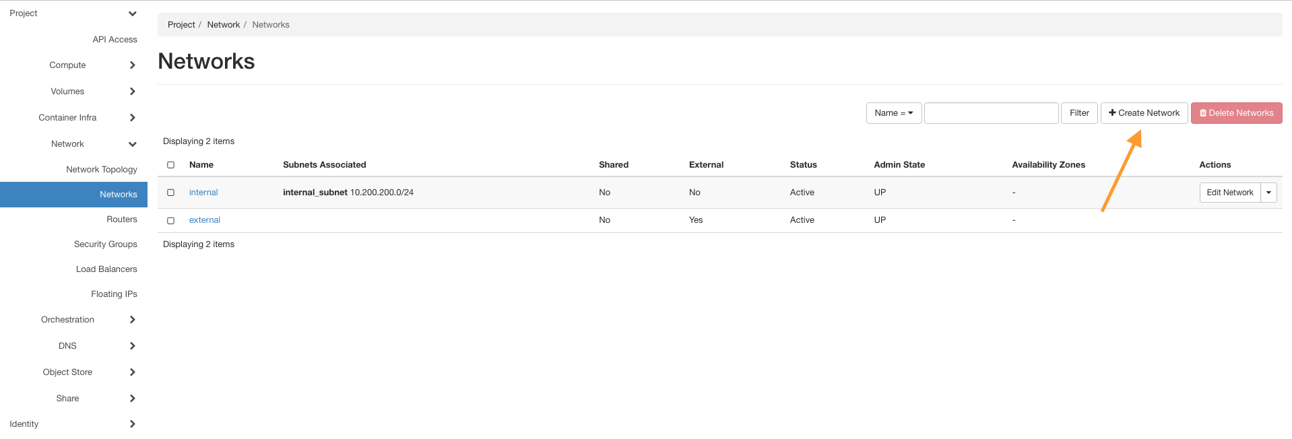The image size is (1292, 439).
Task: Expand the Volumes section chevron
Action: click(132, 92)
